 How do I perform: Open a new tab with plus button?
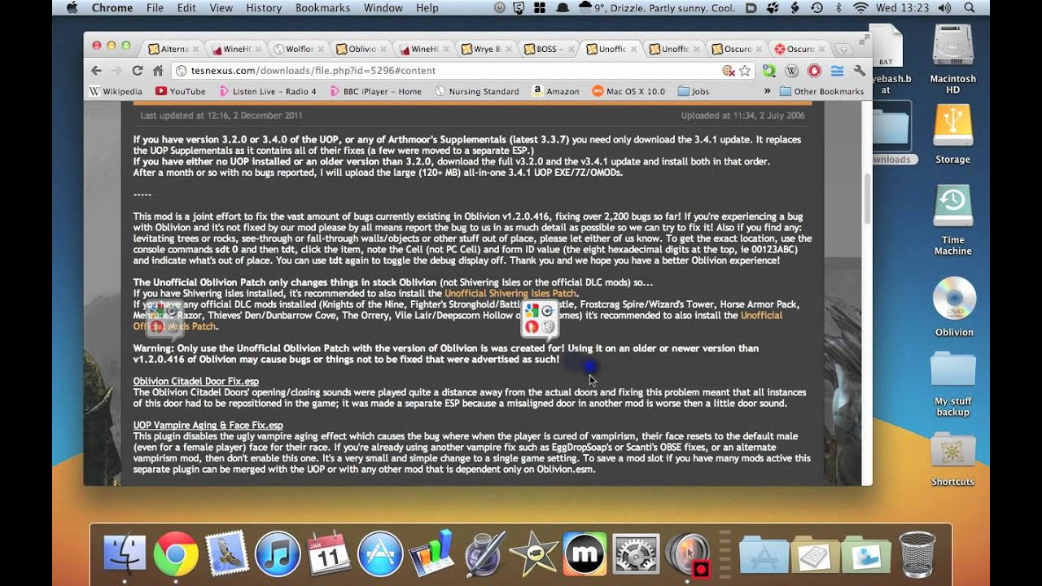click(844, 49)
